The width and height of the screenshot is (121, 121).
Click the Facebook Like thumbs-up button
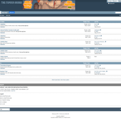12,13
